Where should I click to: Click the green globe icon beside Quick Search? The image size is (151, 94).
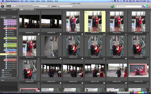[x=112, y=7]
